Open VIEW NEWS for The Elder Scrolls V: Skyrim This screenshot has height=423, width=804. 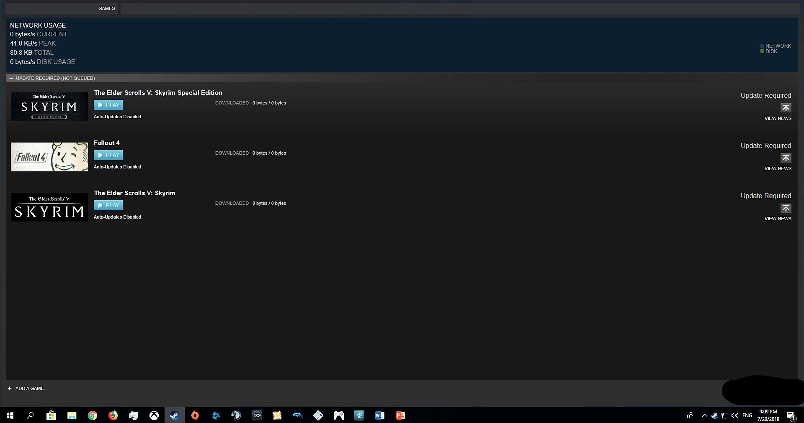point(778,219)
